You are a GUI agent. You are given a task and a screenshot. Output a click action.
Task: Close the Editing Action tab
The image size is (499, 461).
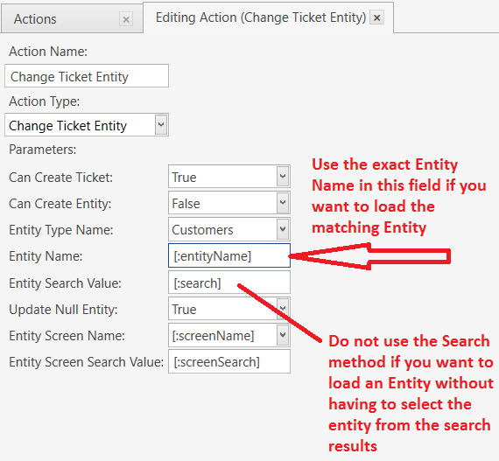pos(376,17)
